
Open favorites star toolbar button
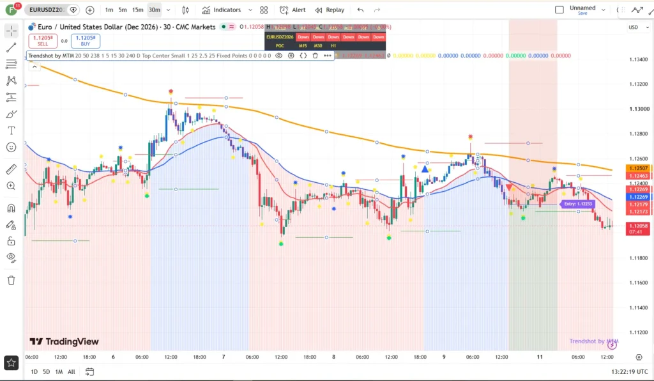coord(11,362)
